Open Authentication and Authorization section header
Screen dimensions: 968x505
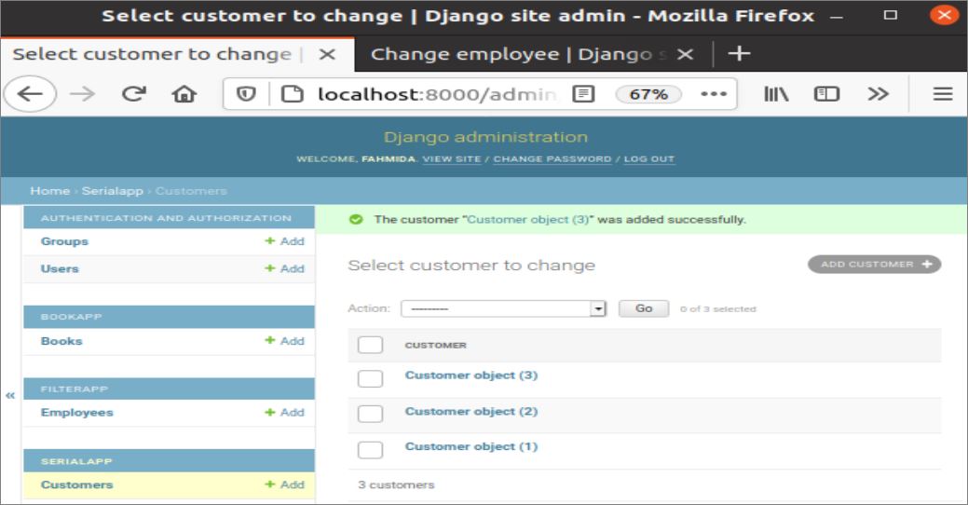(x=166, y=218)
